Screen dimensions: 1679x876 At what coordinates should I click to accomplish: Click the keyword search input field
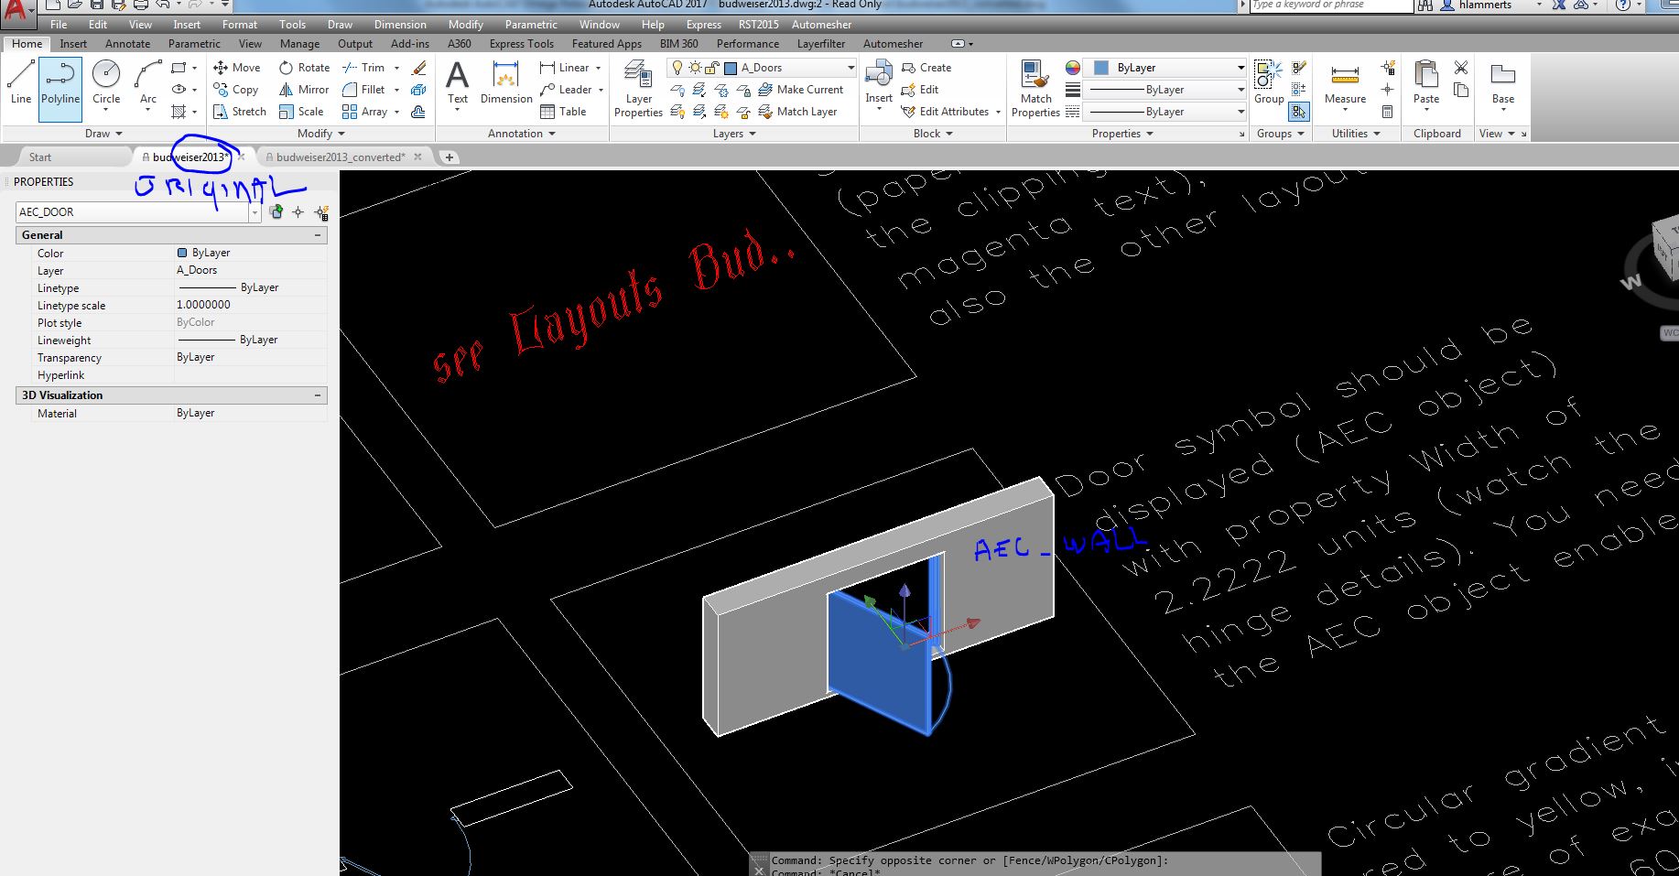[1331, 5]
